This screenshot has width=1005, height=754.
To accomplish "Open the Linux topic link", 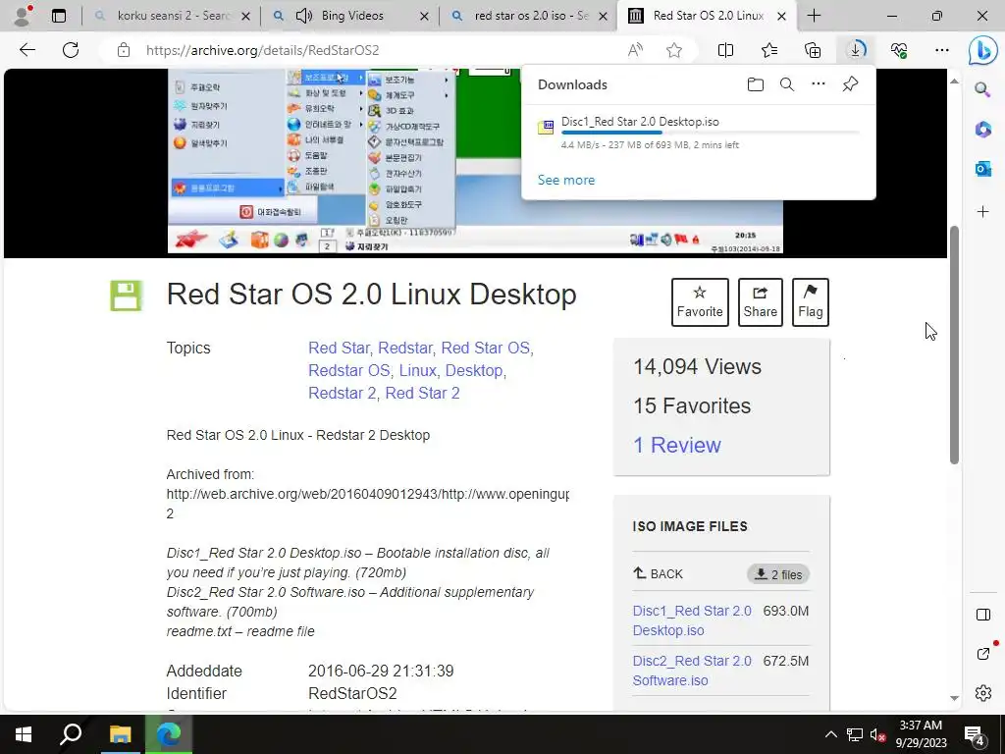I will [417, 370].
